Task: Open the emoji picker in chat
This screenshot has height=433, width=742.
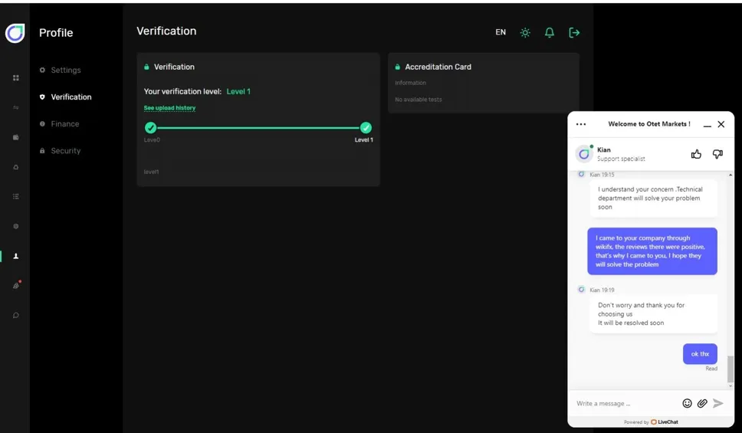Action: [x=687, y=403]
